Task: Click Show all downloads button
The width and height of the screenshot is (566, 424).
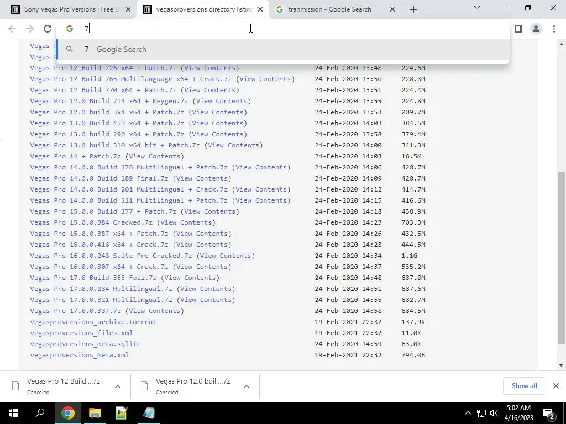Action: click(x=524, y=386)
